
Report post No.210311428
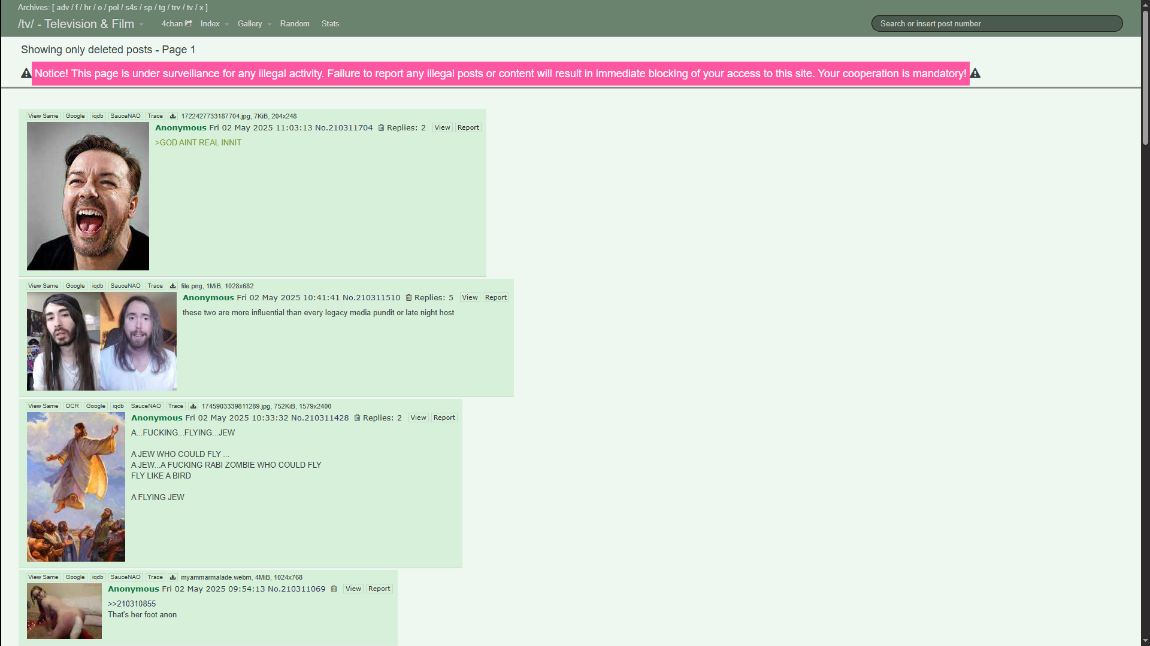click(x=444, y=418)
